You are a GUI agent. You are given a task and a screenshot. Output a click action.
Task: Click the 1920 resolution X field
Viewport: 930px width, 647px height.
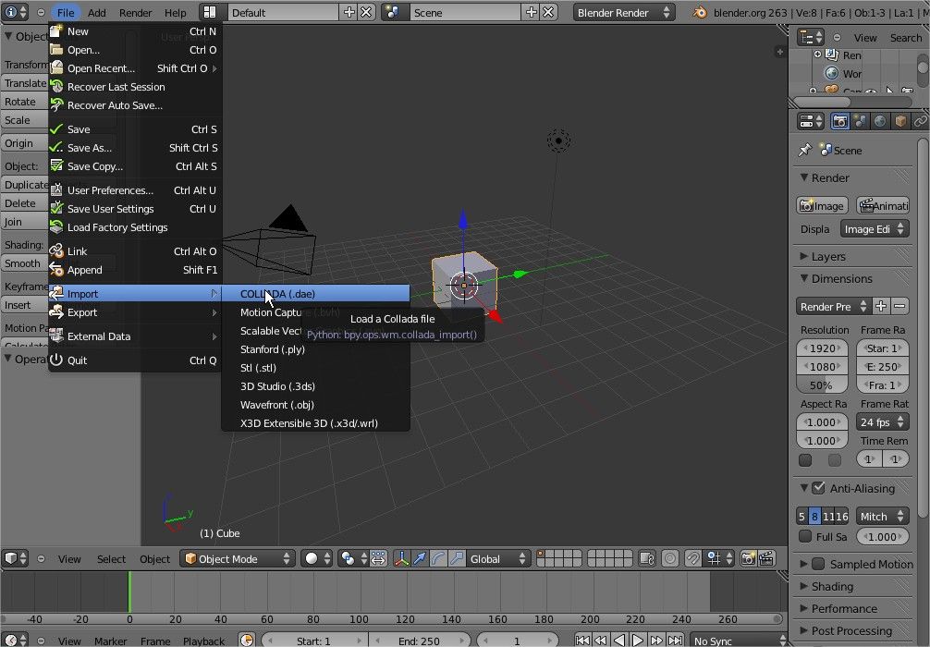click(x=822, y=348)
